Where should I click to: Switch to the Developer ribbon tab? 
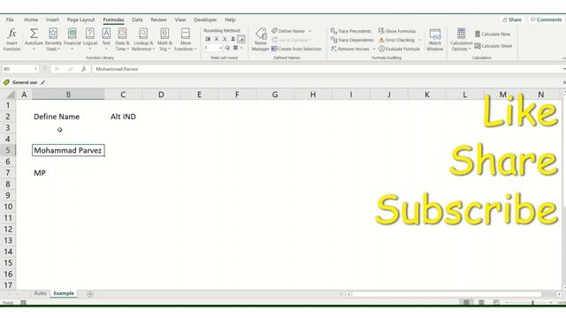coord(205,19)
